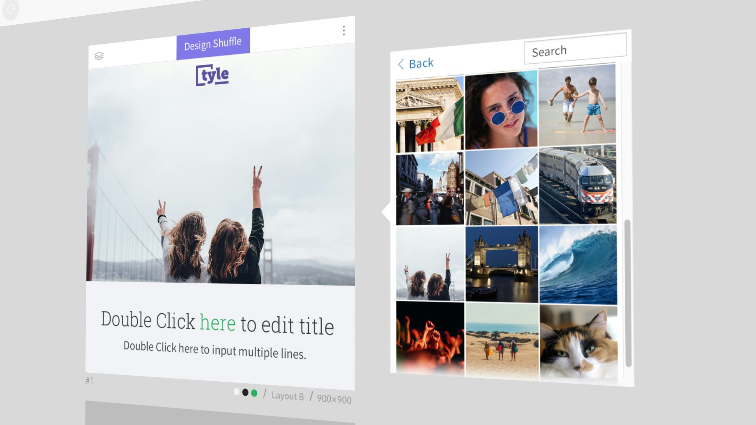The height and width of the screenshot is (425, 756).
Task: Choose the Tower Bridge night photo
Action: [501, 264]
